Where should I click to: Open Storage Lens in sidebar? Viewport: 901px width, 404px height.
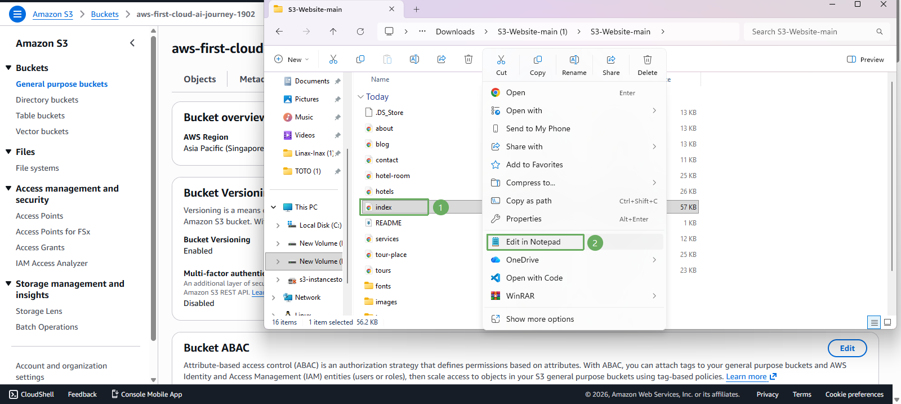click(39, 311)
